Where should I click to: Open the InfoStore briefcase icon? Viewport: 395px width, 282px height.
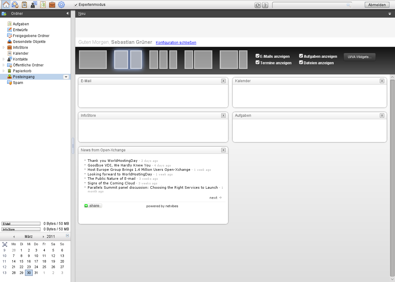[52, 4]
